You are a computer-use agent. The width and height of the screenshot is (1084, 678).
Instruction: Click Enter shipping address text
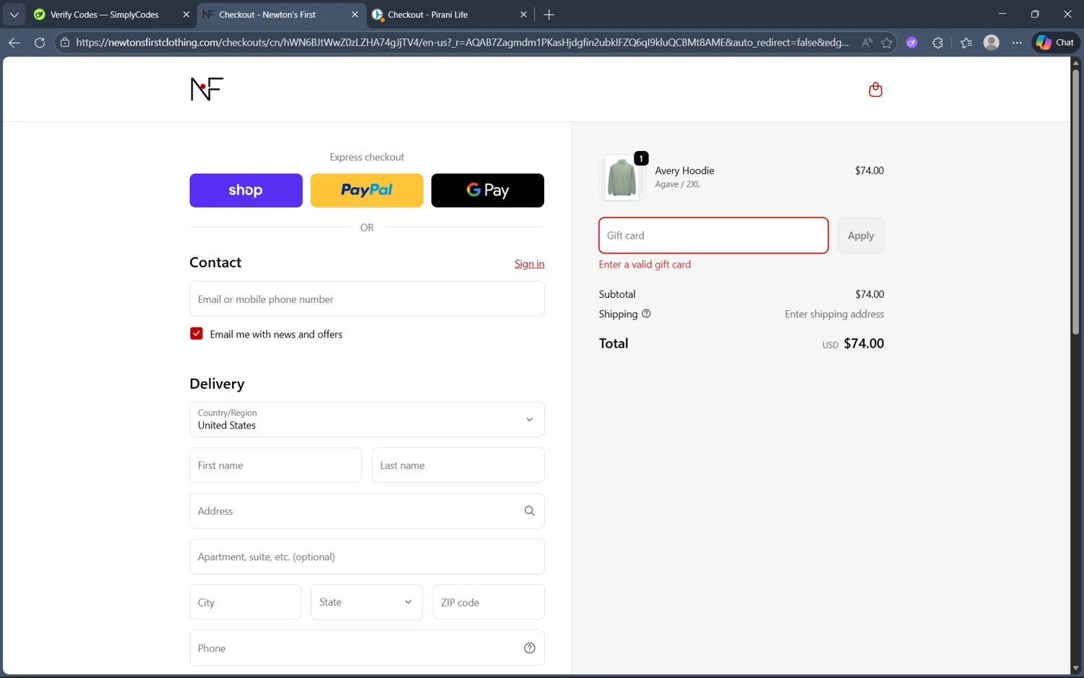point(834,314)
